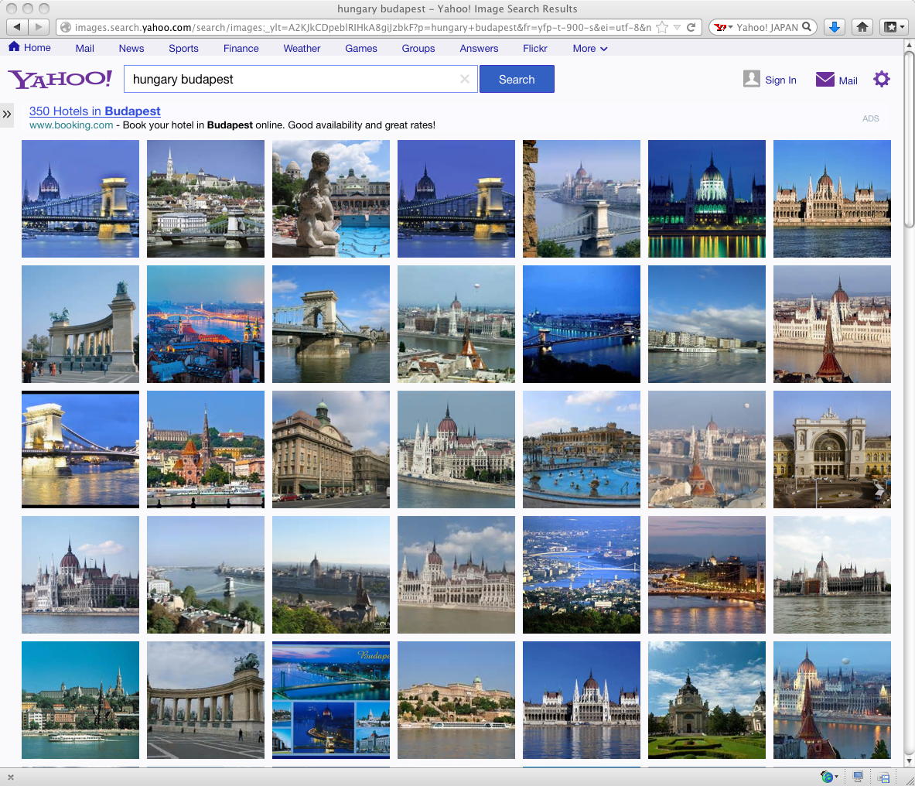Open the settings gear icon

pyautogui.click(x=881, y=79)
